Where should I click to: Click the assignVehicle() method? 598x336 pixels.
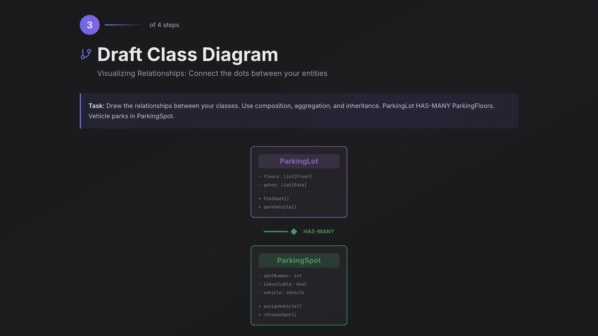point(282,306)
